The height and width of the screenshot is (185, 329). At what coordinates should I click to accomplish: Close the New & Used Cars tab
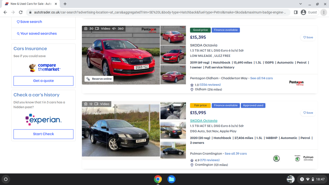(x=56, y=4)
